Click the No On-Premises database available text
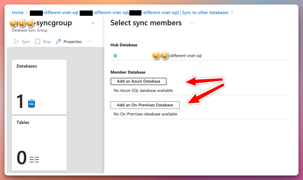 coord(145,114)
